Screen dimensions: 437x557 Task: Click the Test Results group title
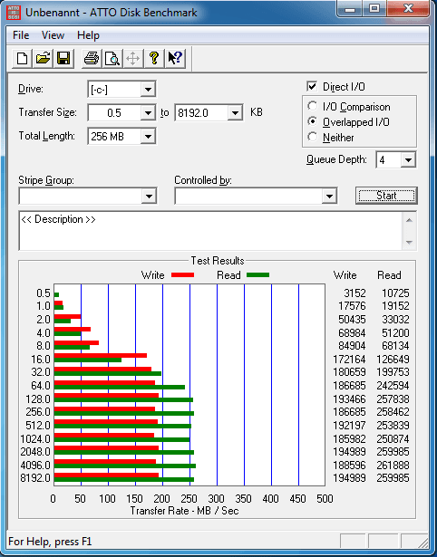point(218,261)
